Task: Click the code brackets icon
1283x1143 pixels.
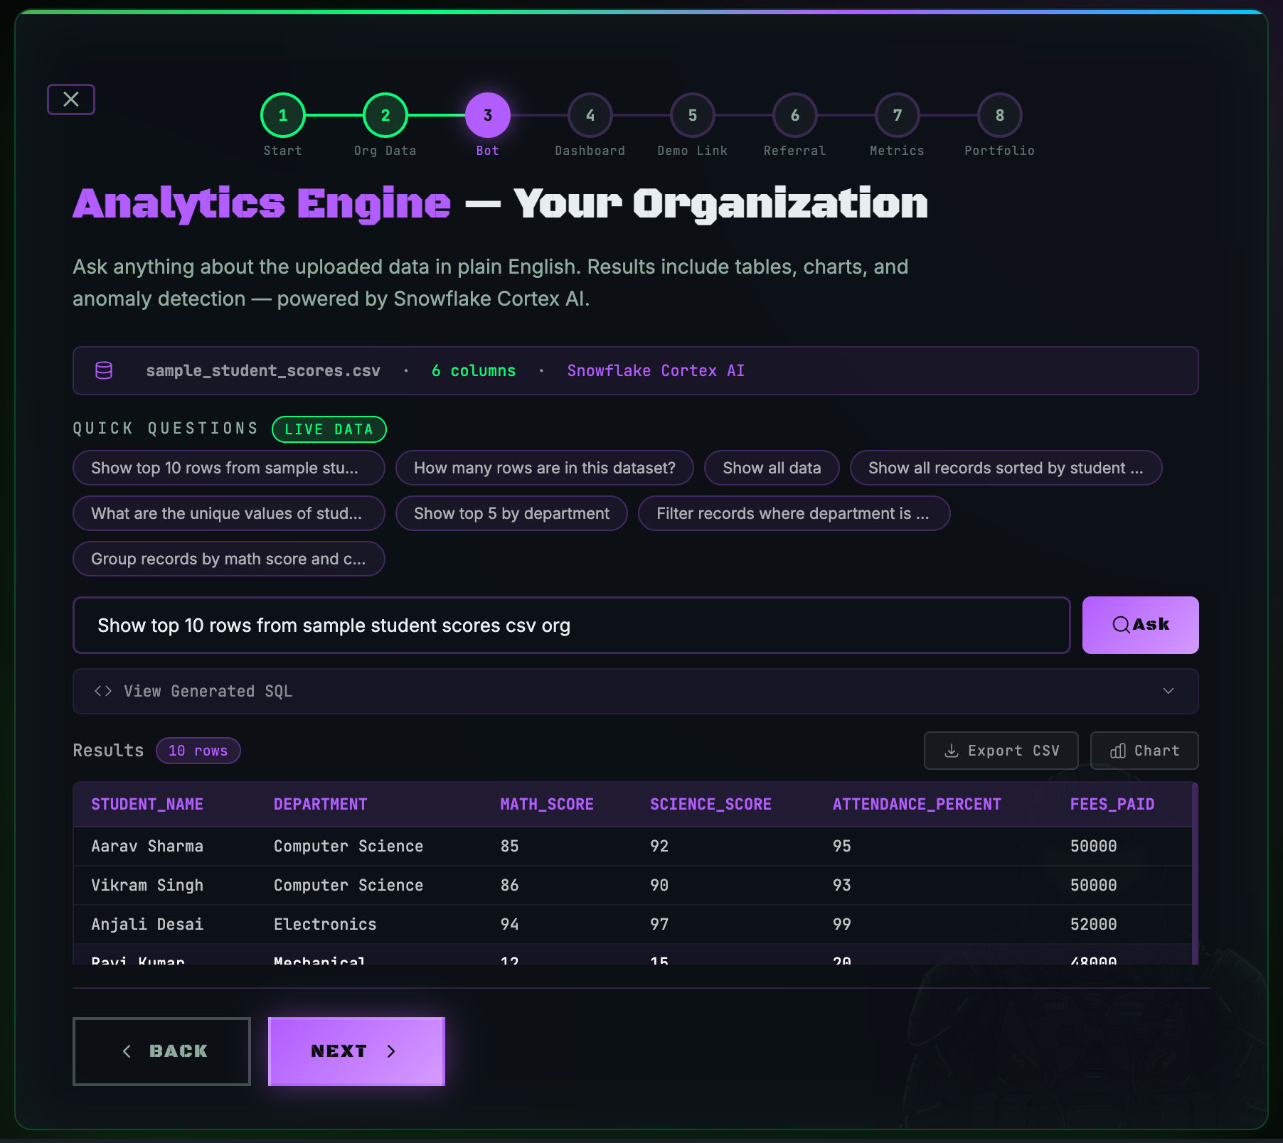Action: pos(103,691)
